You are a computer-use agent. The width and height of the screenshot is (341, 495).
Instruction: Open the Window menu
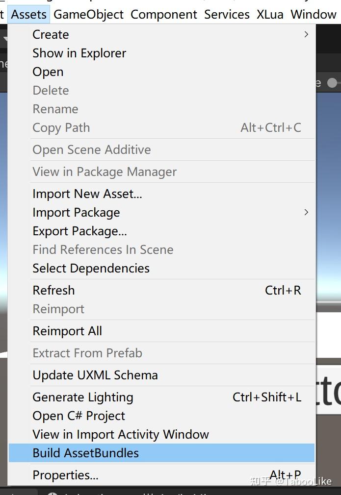(314, 15)
